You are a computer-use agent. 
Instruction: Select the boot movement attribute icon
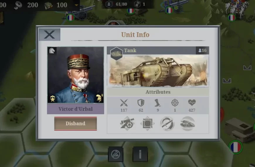(x=158, y=103)
